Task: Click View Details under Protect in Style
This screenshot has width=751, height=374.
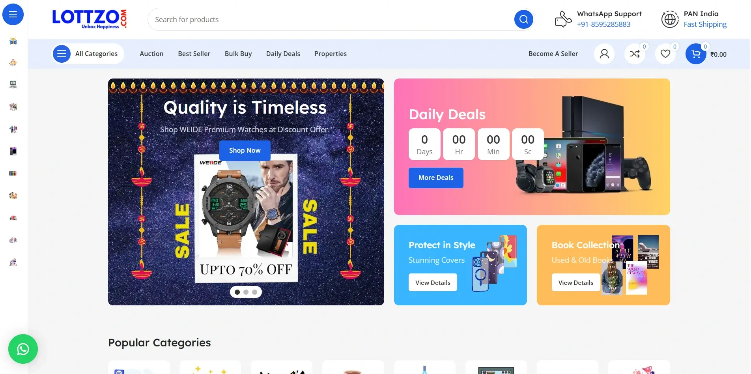Action: pos(433,282)
